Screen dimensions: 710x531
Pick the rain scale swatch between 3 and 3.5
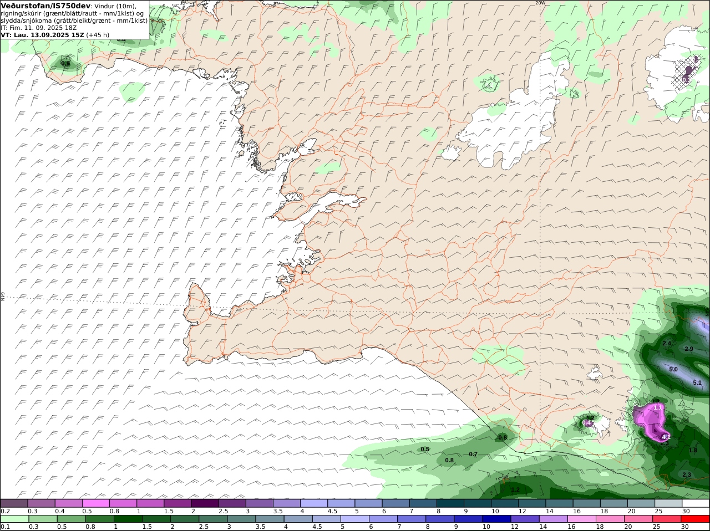point(241,519)
